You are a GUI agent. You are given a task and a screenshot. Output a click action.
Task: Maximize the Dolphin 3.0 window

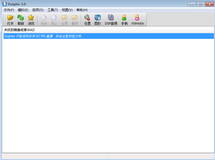(201, 4)
